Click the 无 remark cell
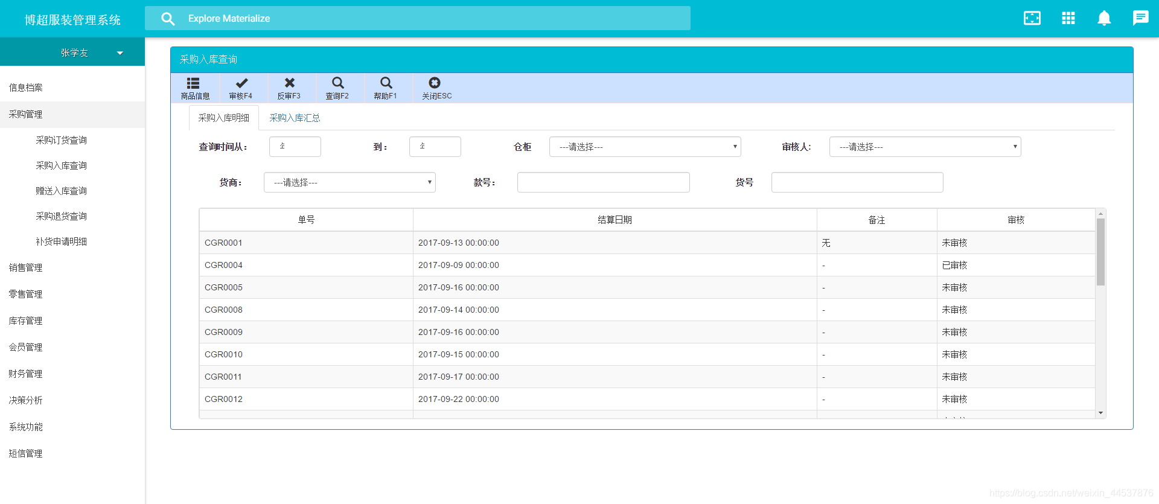The image size is (1159, 504). point(876,243)
